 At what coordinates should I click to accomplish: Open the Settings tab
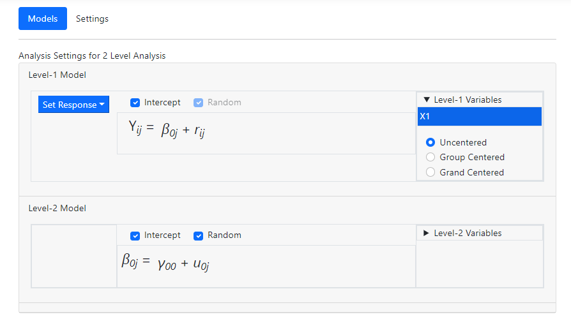(92, 19)
